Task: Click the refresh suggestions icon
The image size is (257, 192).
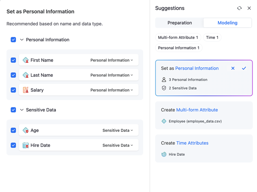Action: [239, 8]
